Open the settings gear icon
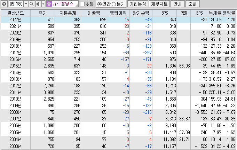237x150 pixels. 4,4
